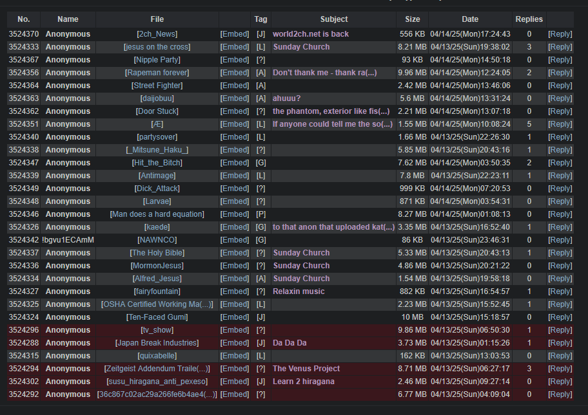Screen dimensions: 588x415
Task: Reply to post 3524347
Action: (560, 163)
